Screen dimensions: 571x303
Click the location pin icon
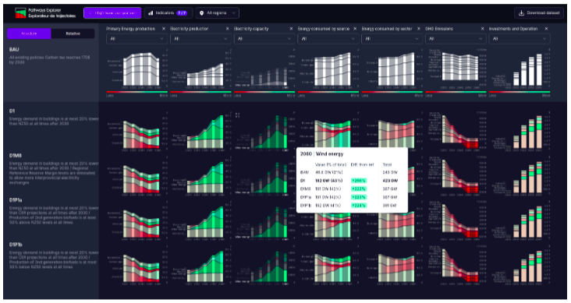point(202,13)
